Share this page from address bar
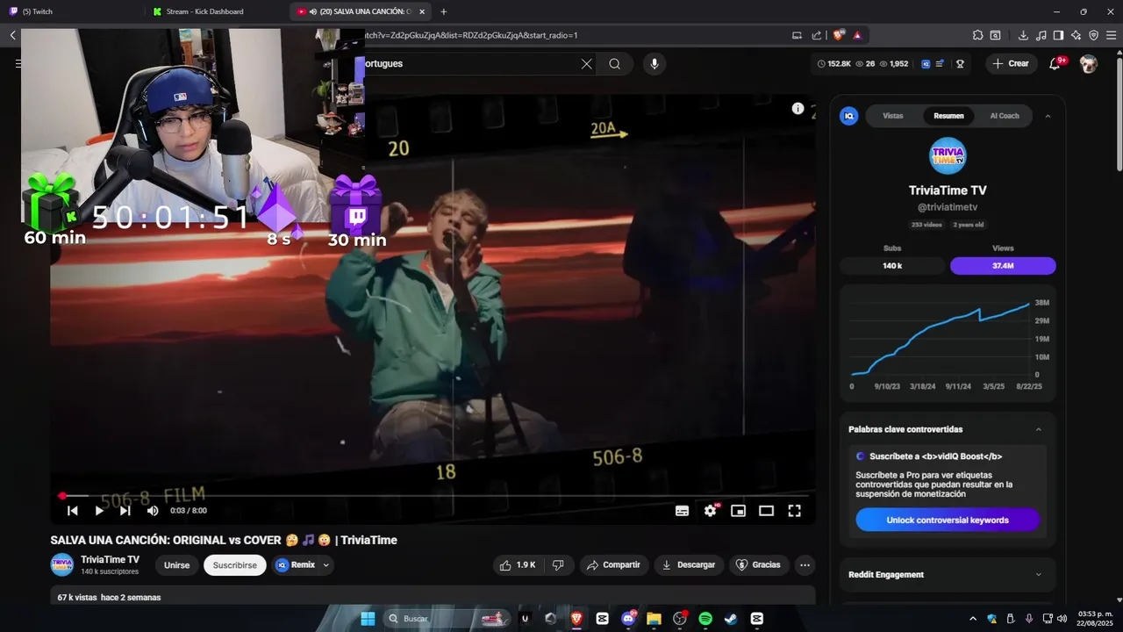Image resolution: width=1123 pixels, height=632 pixels. [x=817, y=35]
